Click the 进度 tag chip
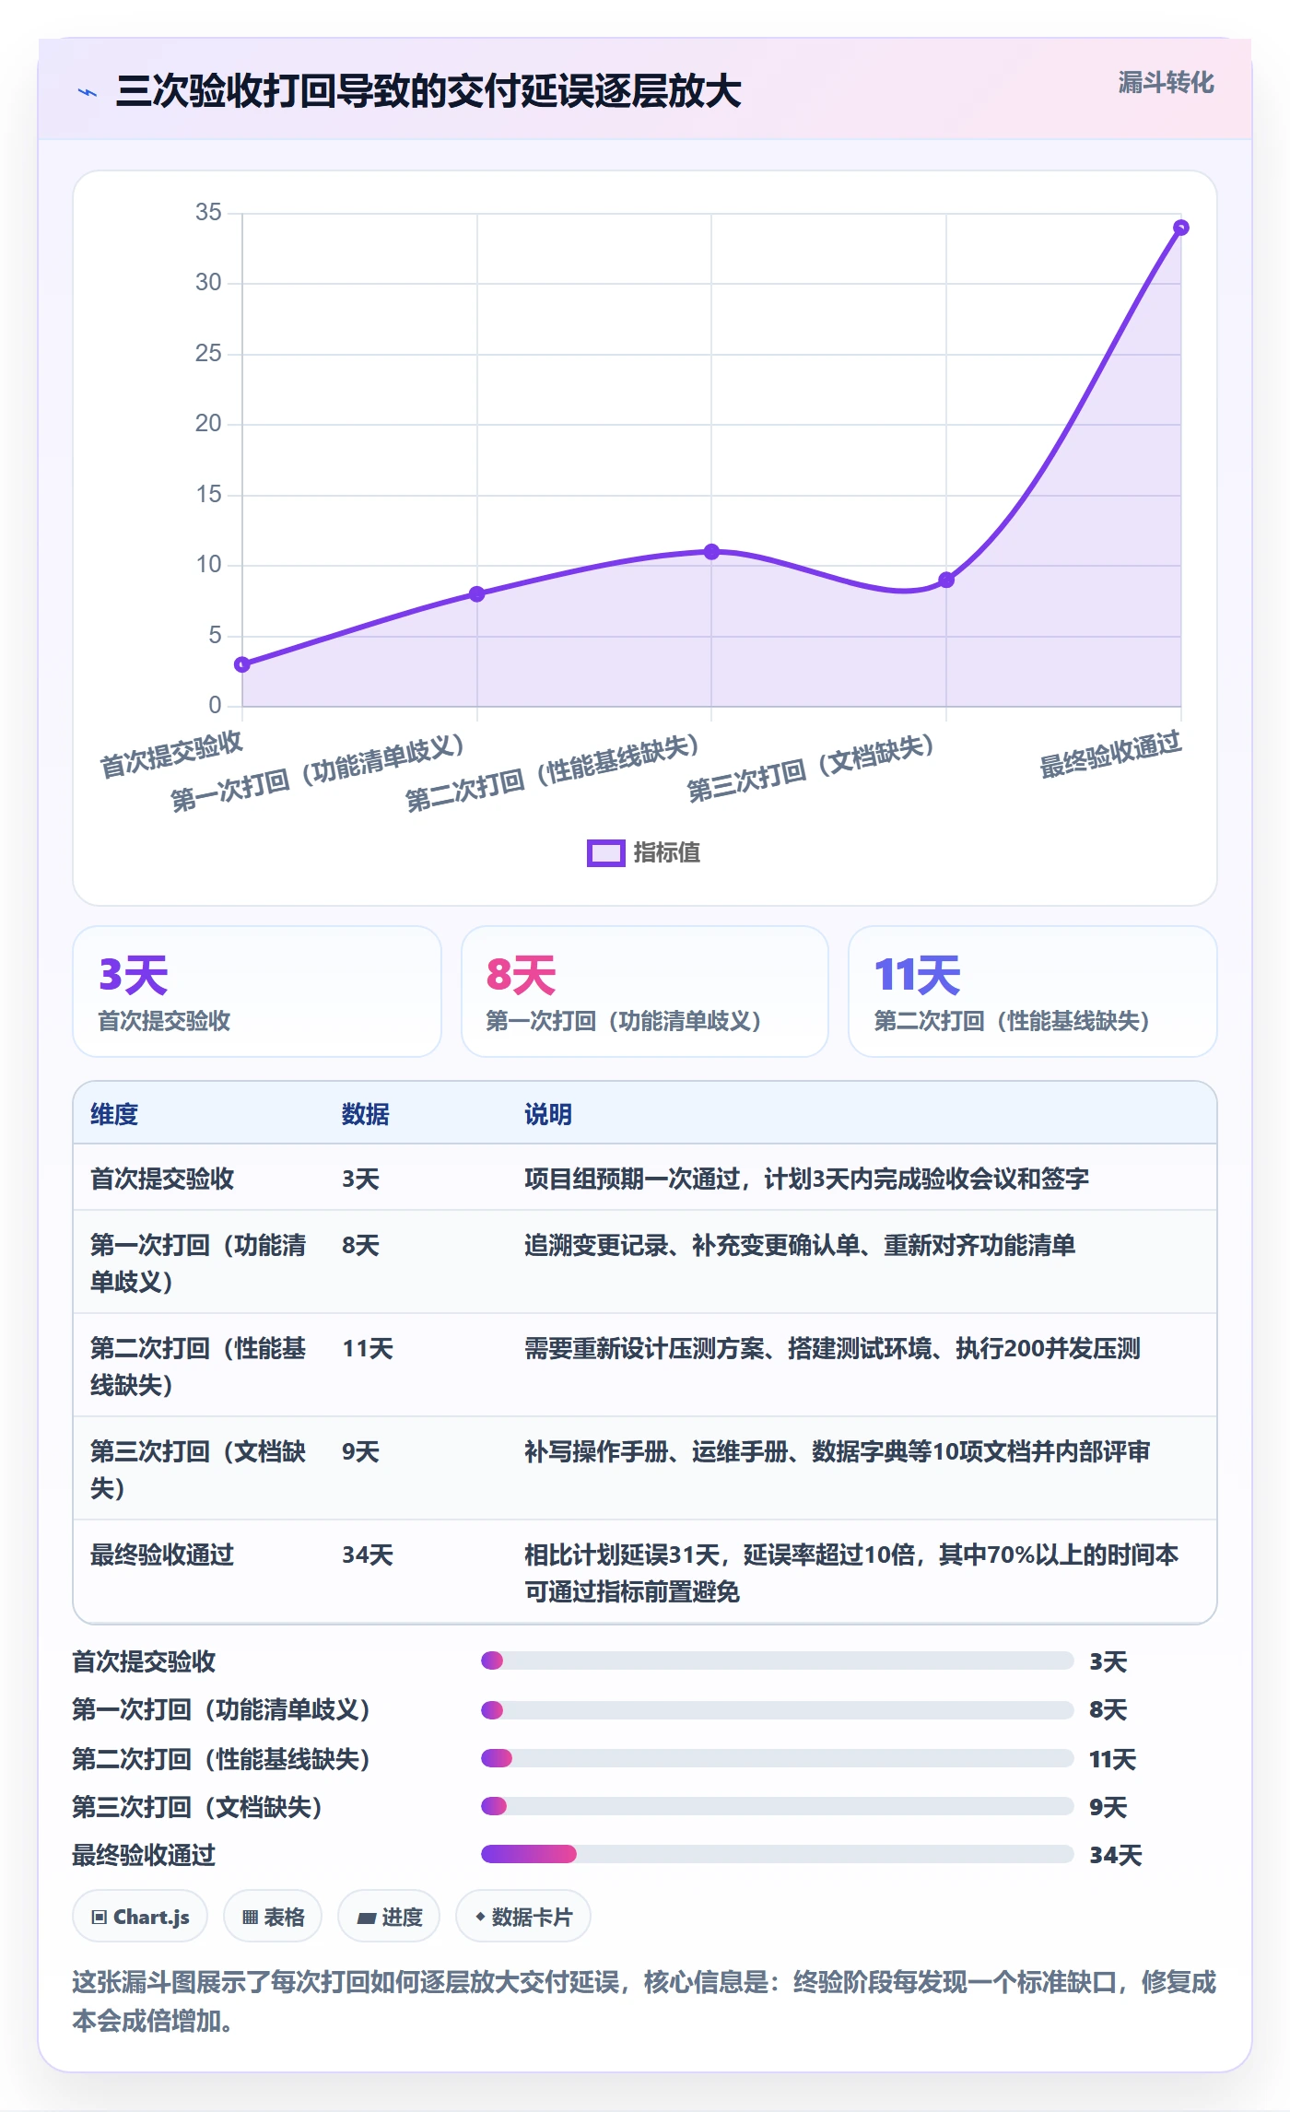The width and height of the screenshot is (1290, 2112). tap(389, 1917)
